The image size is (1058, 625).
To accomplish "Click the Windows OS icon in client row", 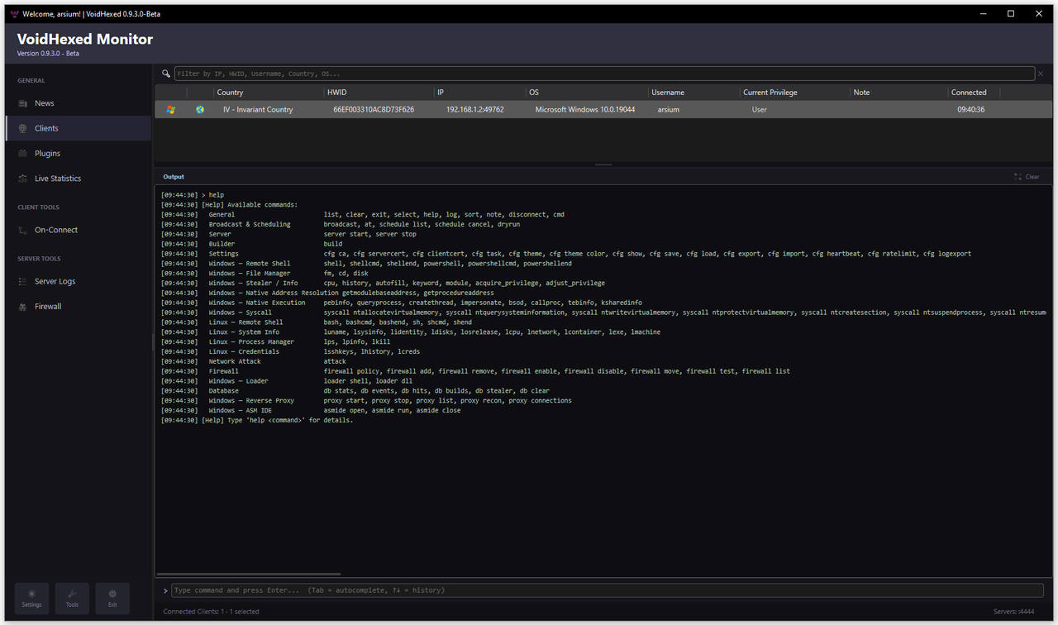I will tap(170, 109).
